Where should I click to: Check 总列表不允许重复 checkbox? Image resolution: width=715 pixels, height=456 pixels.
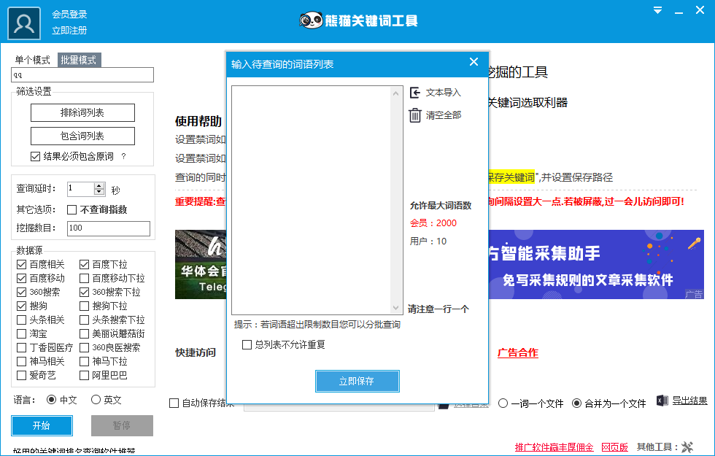(247, 344)
